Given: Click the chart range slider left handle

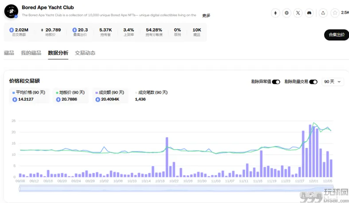Looking at the screenshot, I should tap(19, 189).
